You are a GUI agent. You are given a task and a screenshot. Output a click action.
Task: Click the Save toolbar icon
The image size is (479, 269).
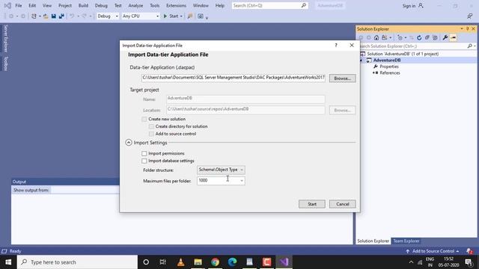(53, 16)
